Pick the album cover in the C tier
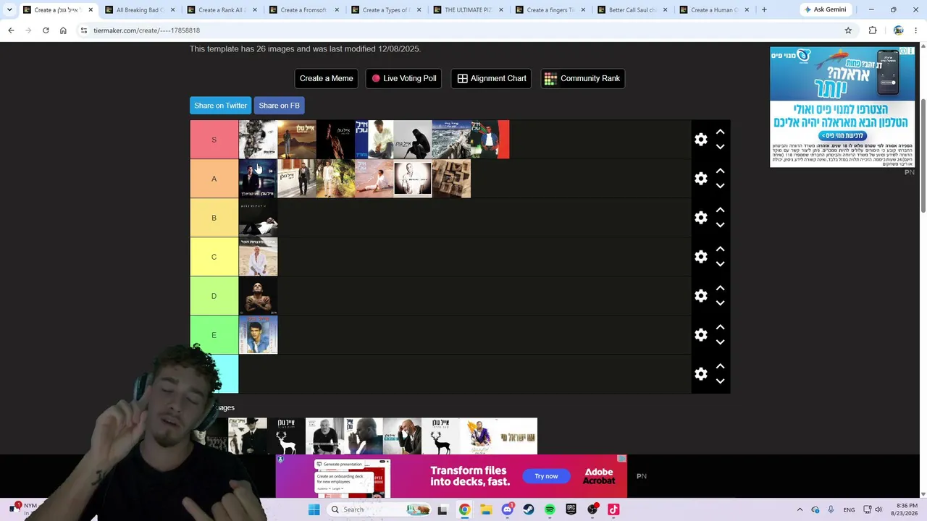 [x=258, y=256]
